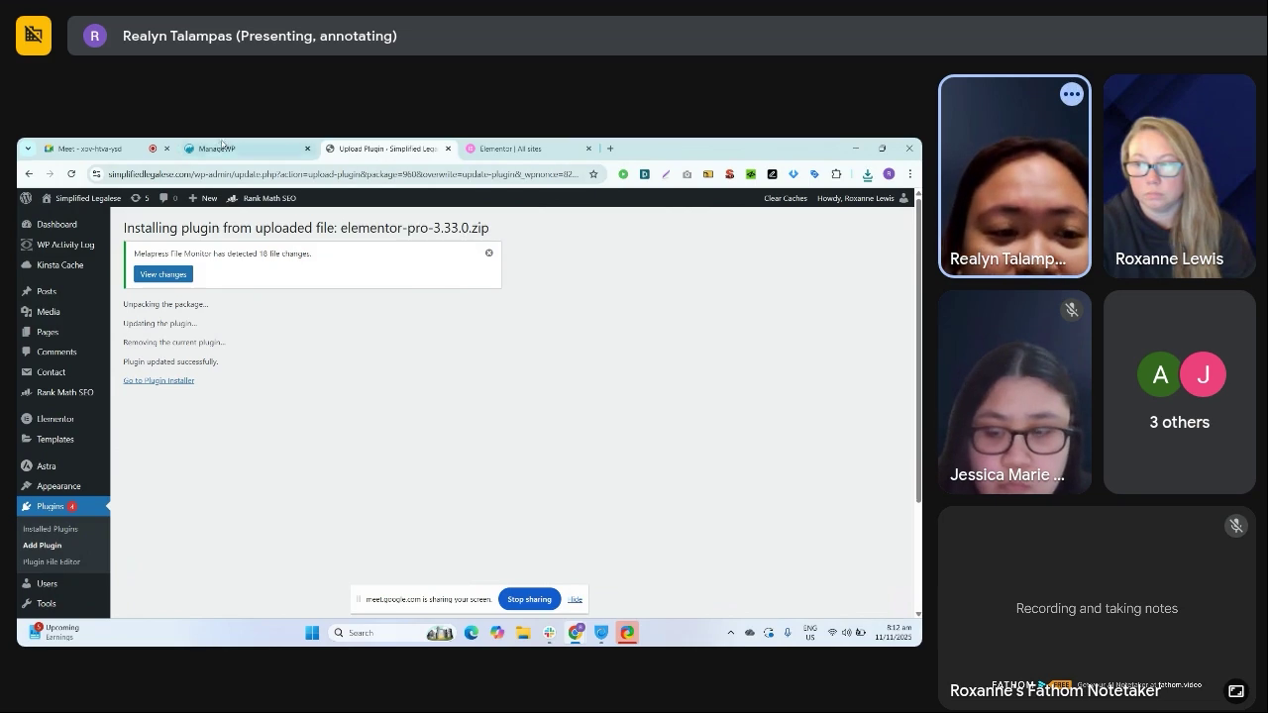The width and height of the screenshot is (1268, 713).
Task: Open the updates counter showing 5
Action: (140, 198)
